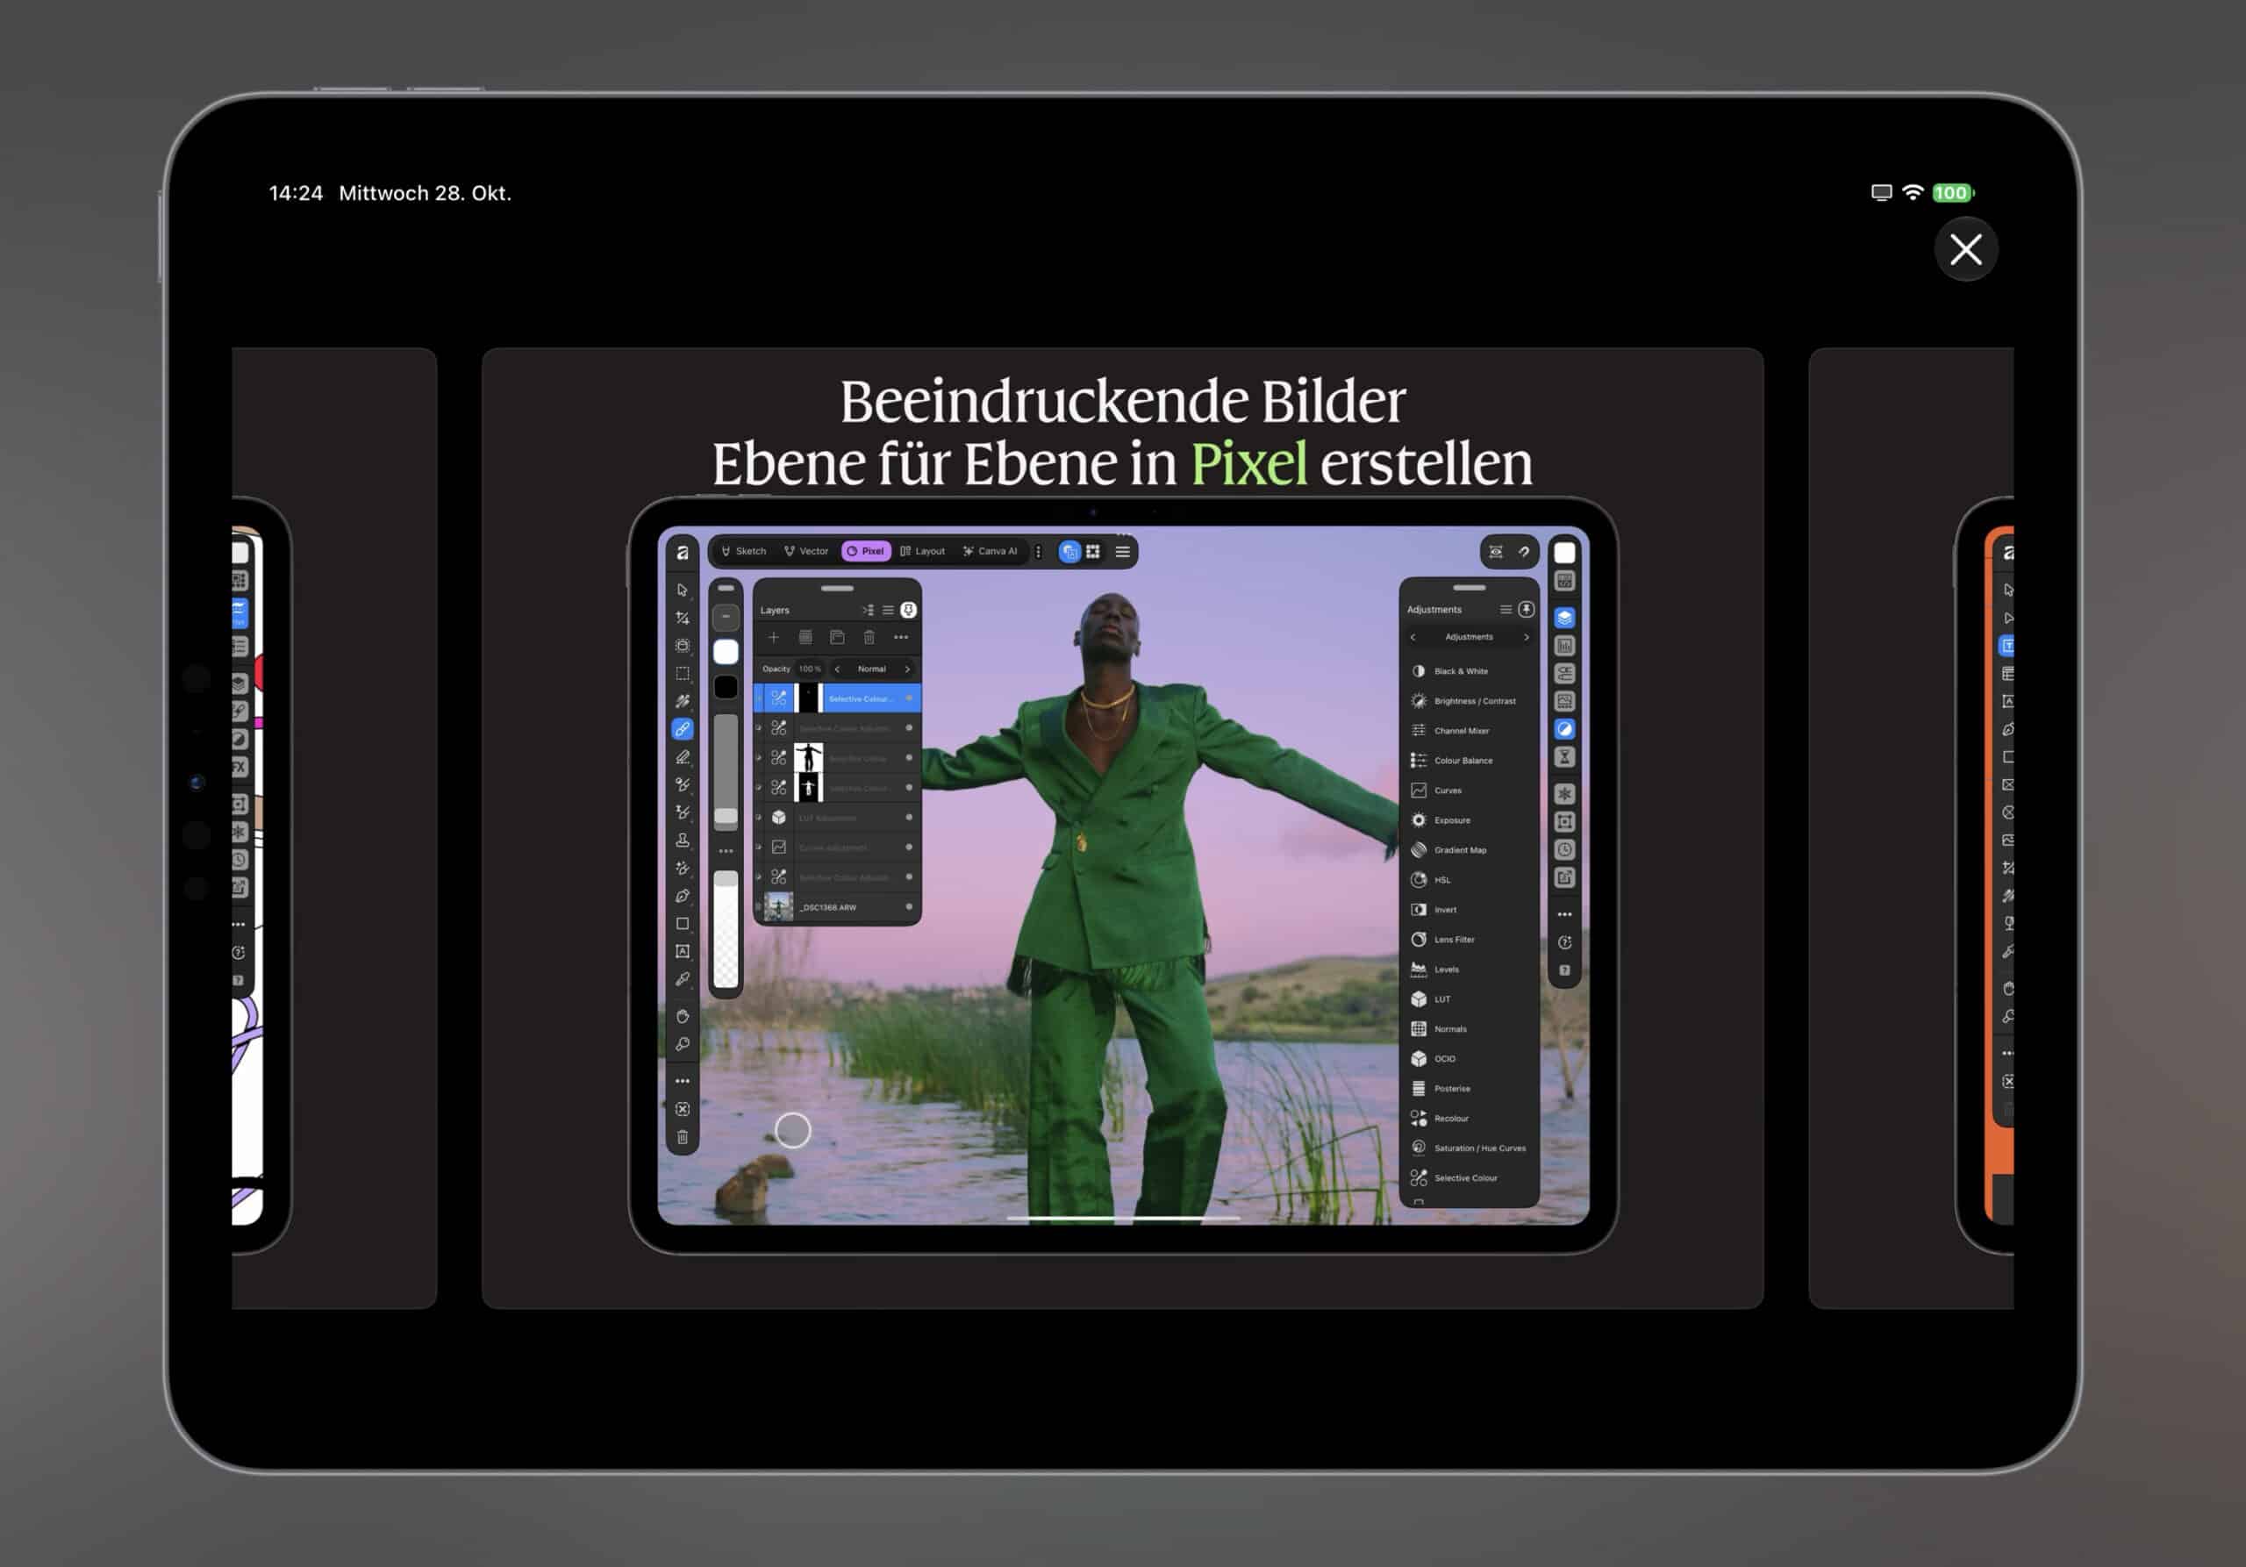Click the Layers panel trash delete icon
This screenshot has width=2246, height=1567.
(869, 638)
